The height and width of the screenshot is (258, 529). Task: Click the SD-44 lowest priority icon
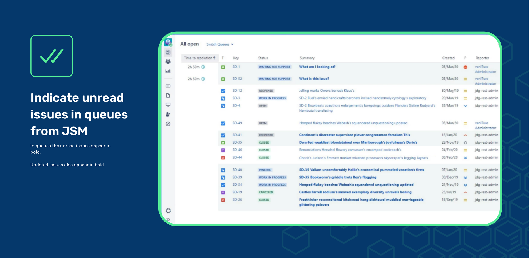tap(465, 158)
